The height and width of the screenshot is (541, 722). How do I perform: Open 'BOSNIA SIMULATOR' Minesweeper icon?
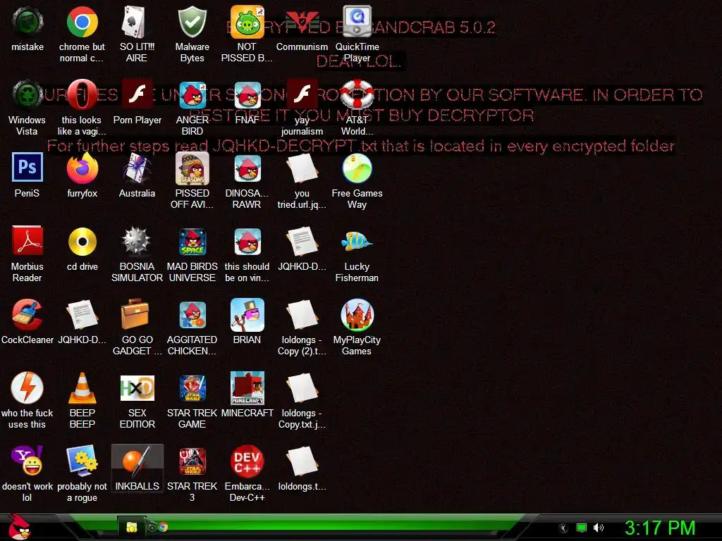pos(137,242)
